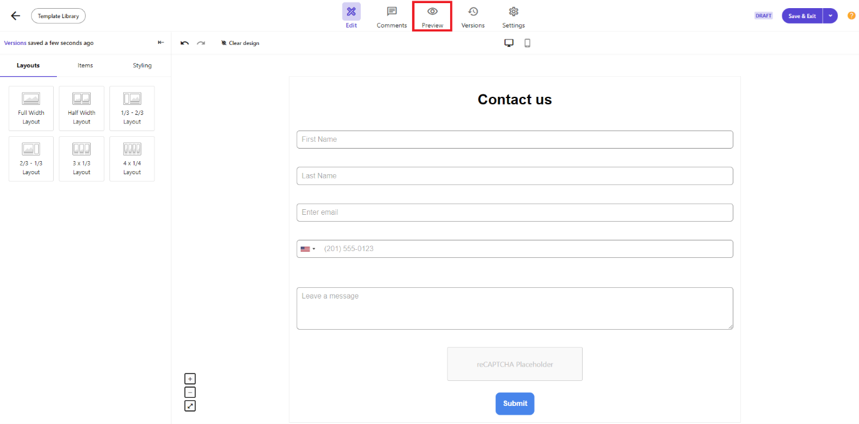Select the Half Width Layout thumbnail
Screen dimensions: 859x424
point(81,109)
